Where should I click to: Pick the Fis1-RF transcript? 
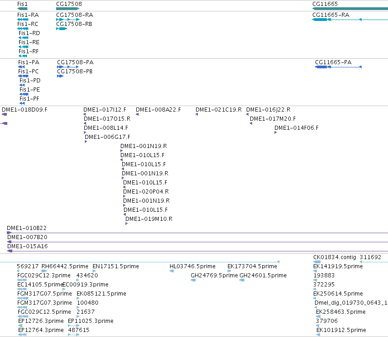pos(29,51)
